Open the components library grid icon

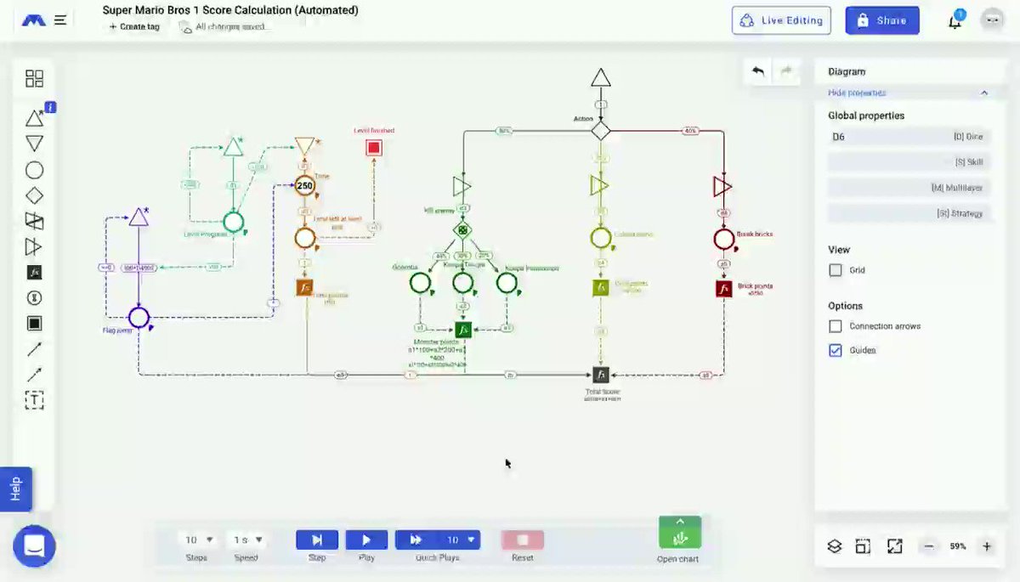[x=34, y=79]
